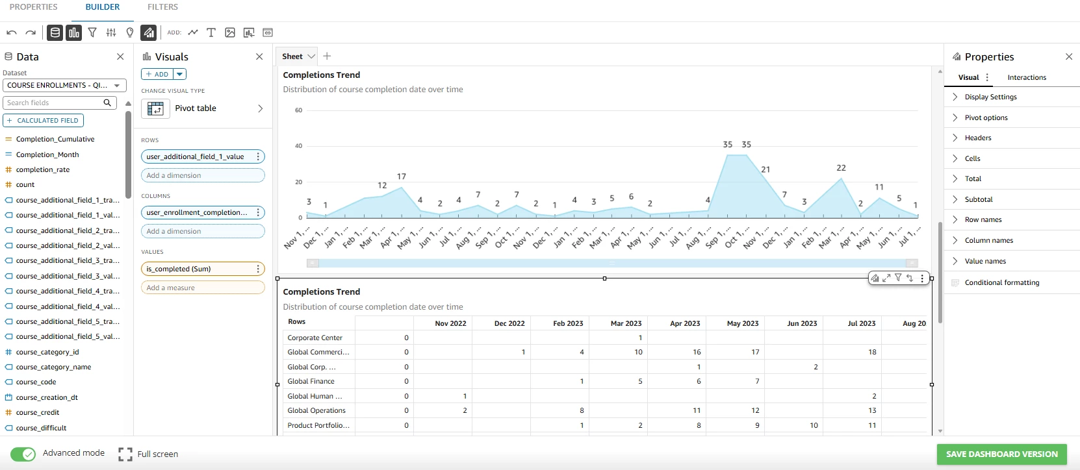Open the Parameters sliders icon
The width and height of the screenshot is (1080, 470).
pyautogui.click(x=111, y=32)
